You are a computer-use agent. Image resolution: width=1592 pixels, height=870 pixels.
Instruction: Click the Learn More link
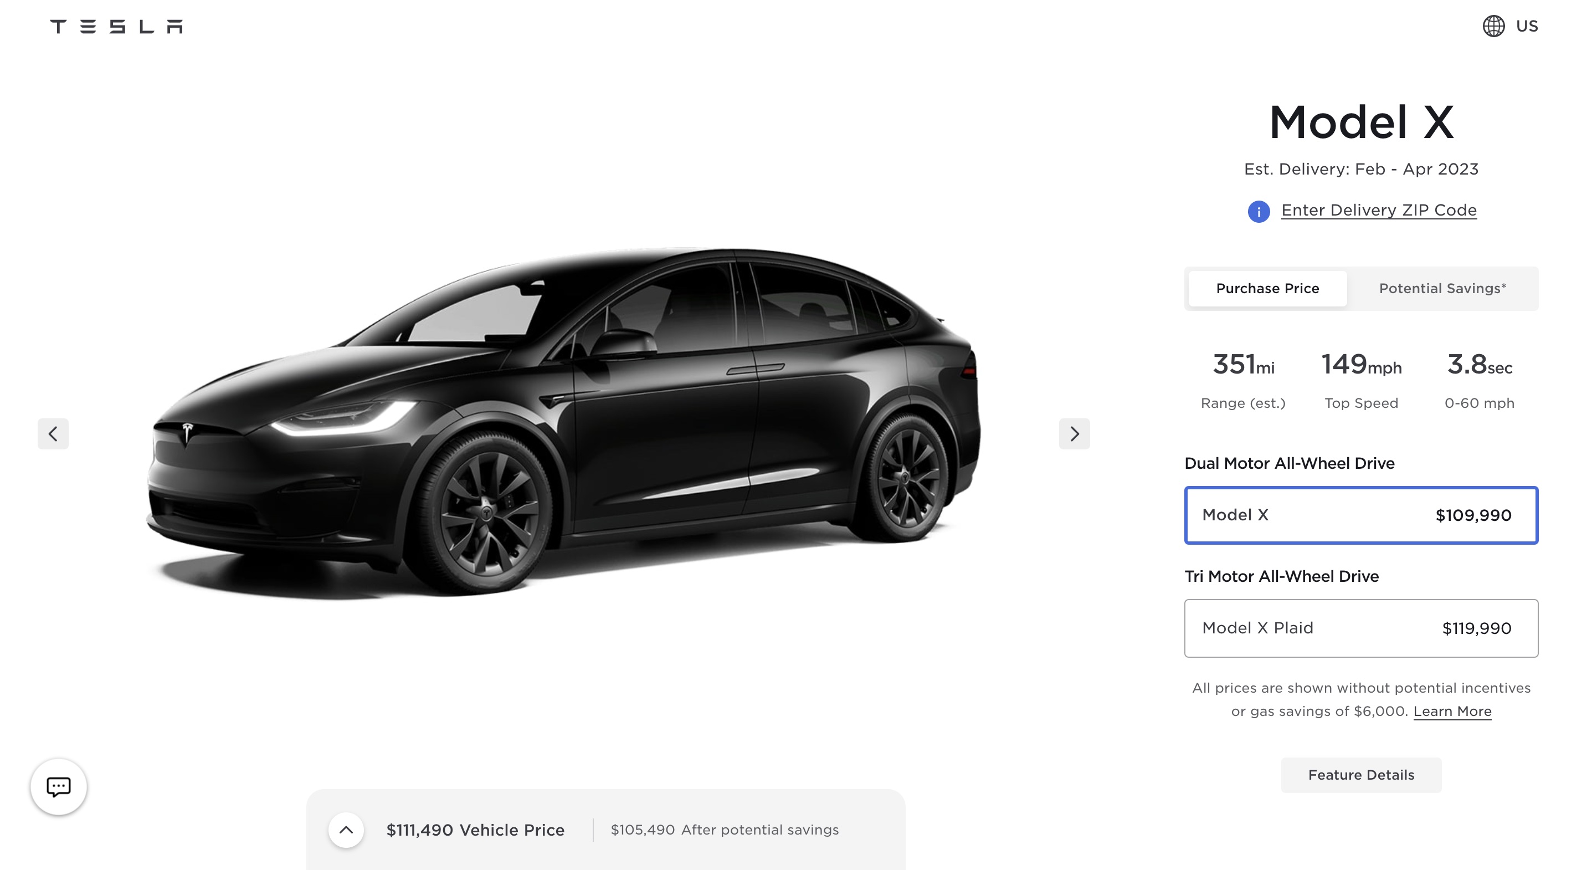[x=1452, y=711]
